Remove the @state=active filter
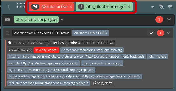The width and height of the screenshot is (176, 91). [71, 7]
